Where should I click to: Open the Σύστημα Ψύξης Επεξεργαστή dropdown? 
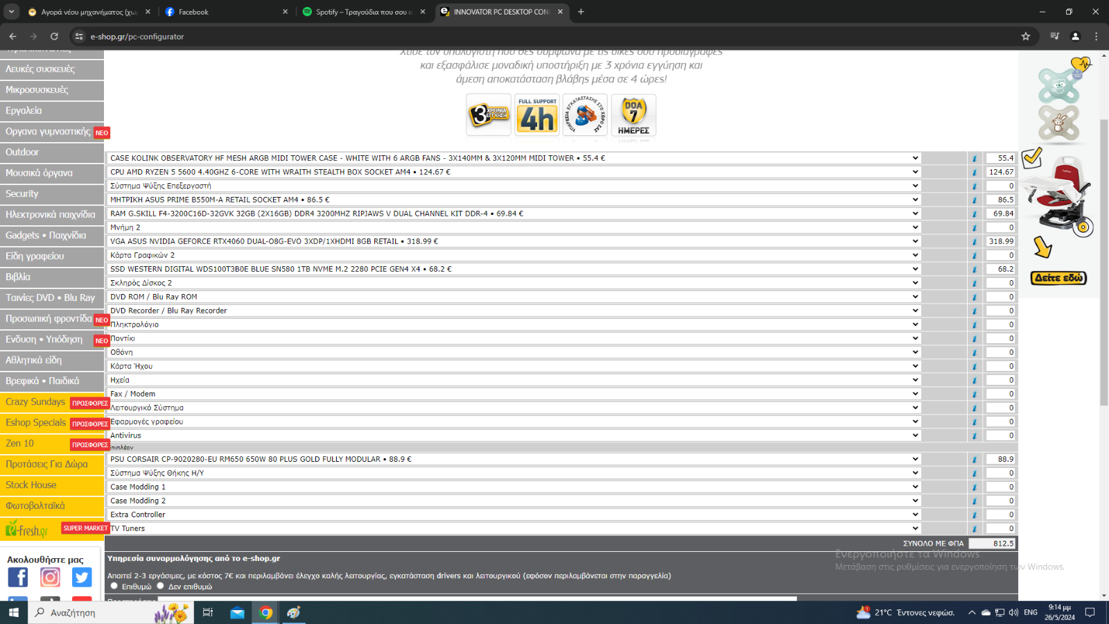click(514, 186)
